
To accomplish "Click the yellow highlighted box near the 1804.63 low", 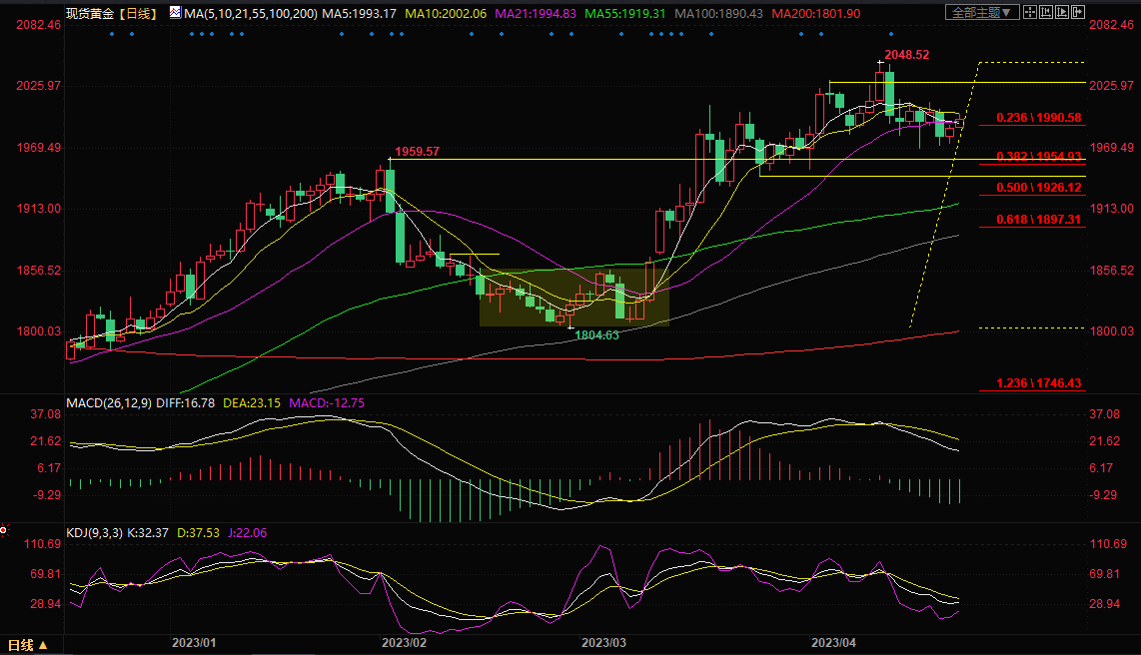I will pos(573,297).
